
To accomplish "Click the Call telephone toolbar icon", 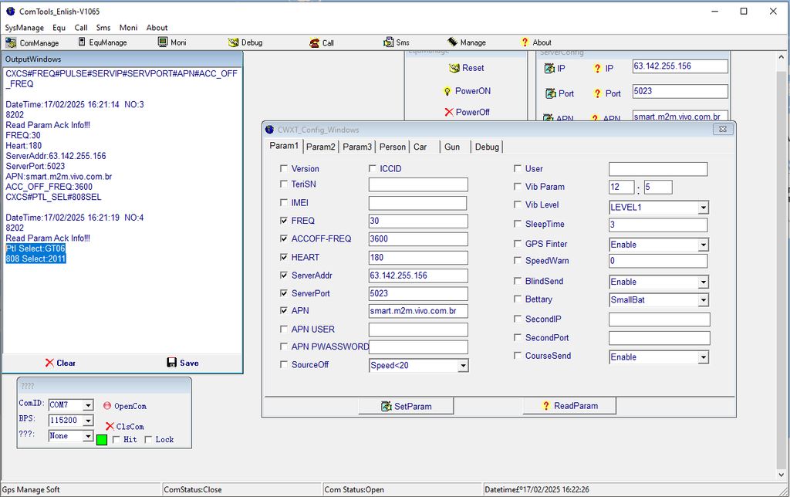I will click(x=314, y=42).
